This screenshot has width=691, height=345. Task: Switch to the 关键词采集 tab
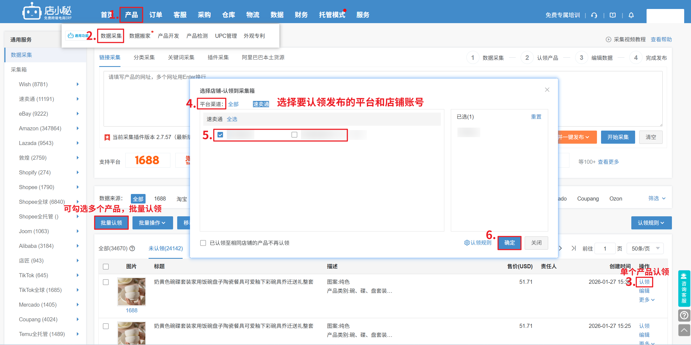pyautogui.click(x=181, y=57)
